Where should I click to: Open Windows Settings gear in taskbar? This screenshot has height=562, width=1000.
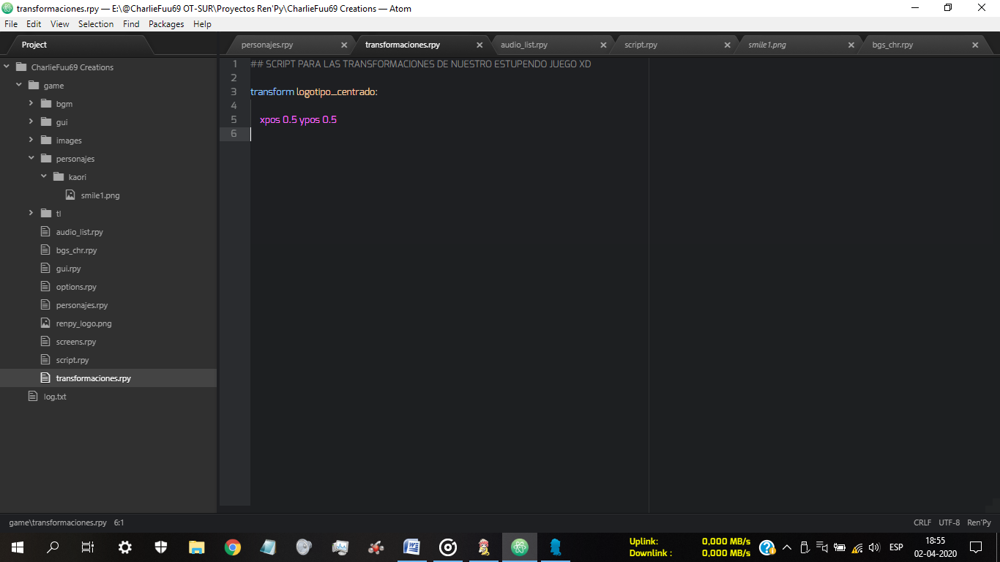pos(125,547)
